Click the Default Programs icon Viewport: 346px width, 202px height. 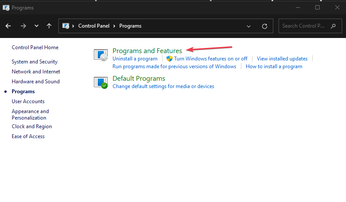[x=101, y=82]
